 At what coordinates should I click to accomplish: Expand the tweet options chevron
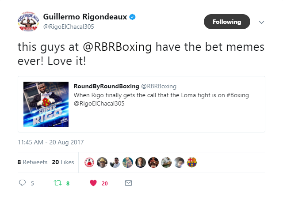tap(261, 23)
